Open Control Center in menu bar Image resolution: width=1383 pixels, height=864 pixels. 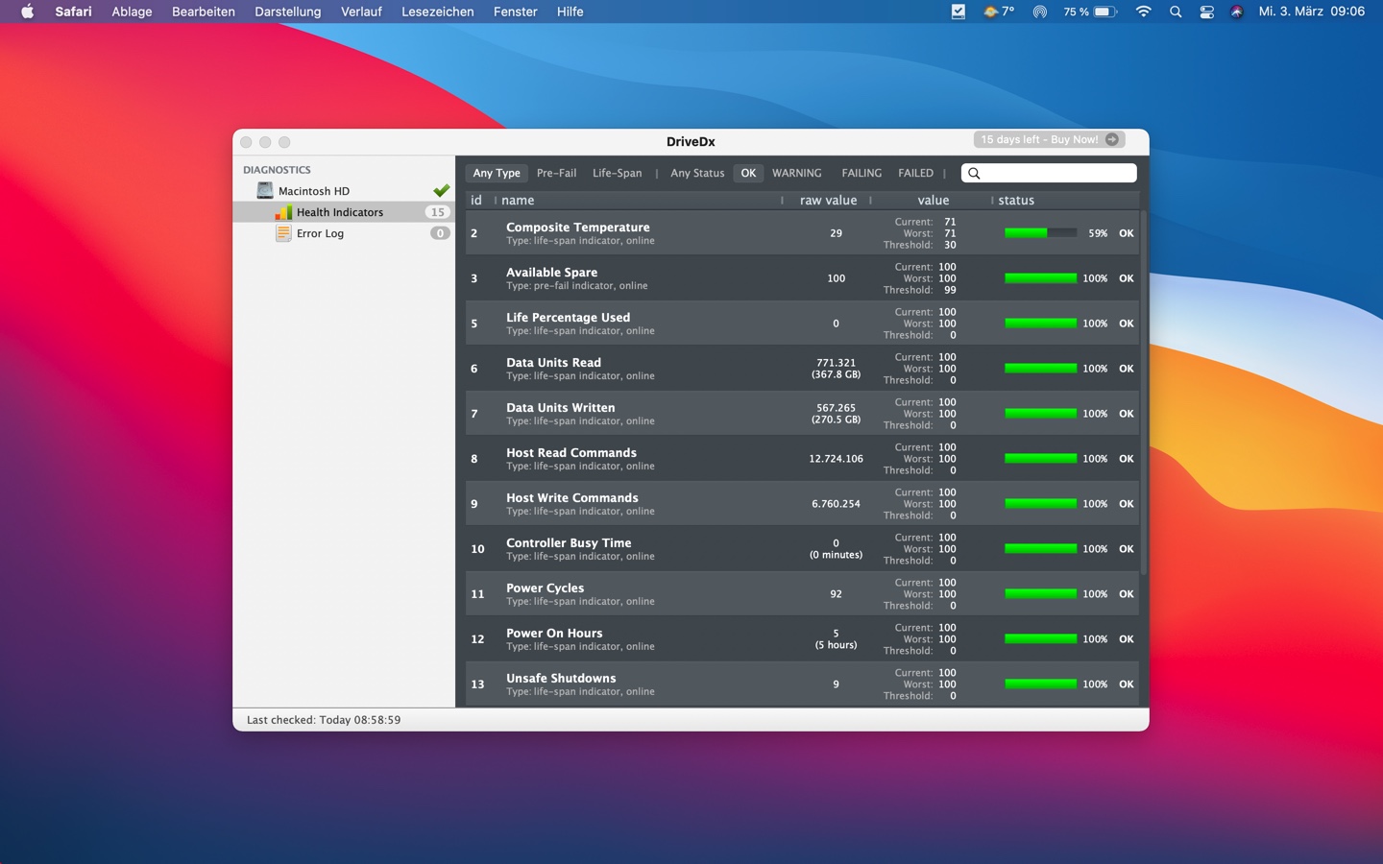click(x=1207, y=12)
